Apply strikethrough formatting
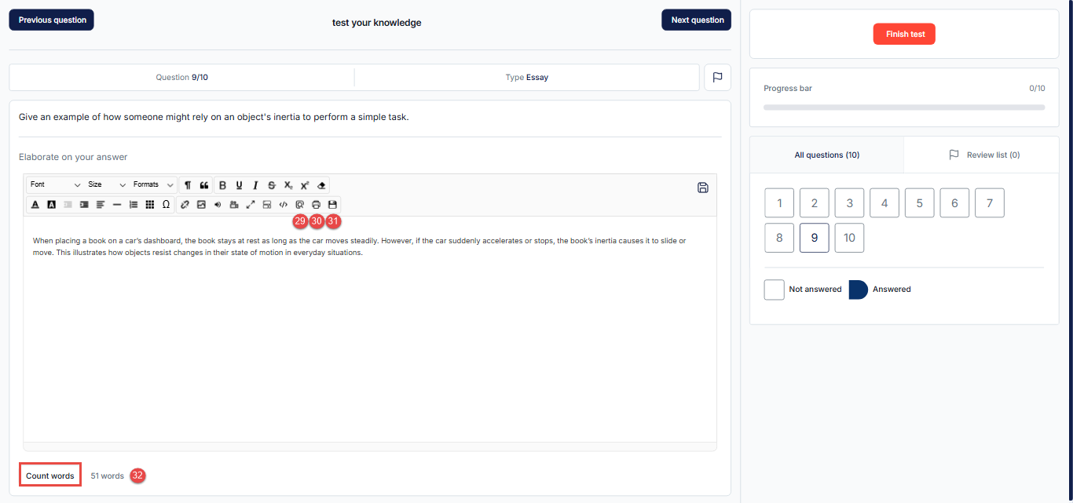This screenshot has width=1073, height=503. tap(272, 185)
